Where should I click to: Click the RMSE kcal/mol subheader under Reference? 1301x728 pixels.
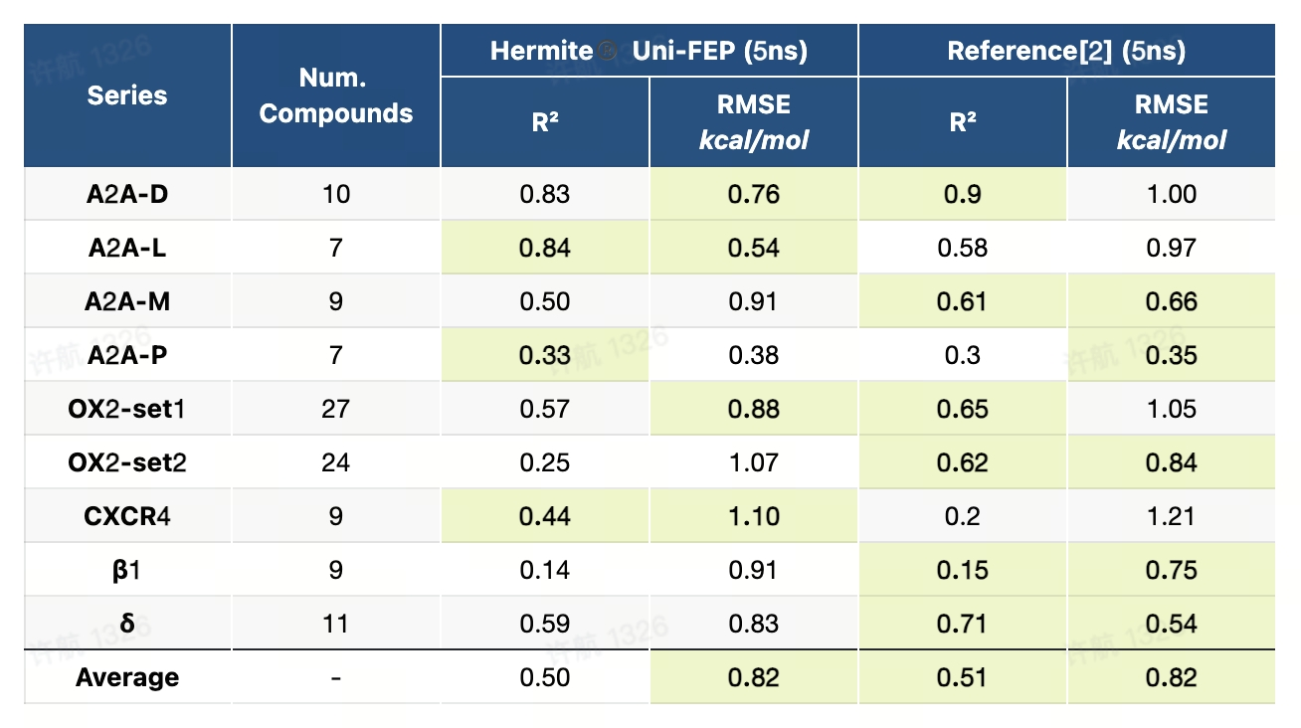click(1171, 122)
